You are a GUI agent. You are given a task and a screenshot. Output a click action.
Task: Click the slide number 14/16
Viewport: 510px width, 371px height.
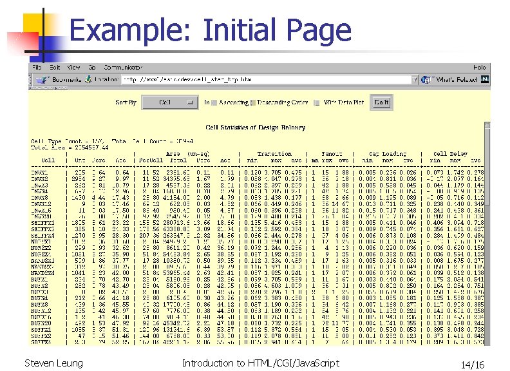473,365
